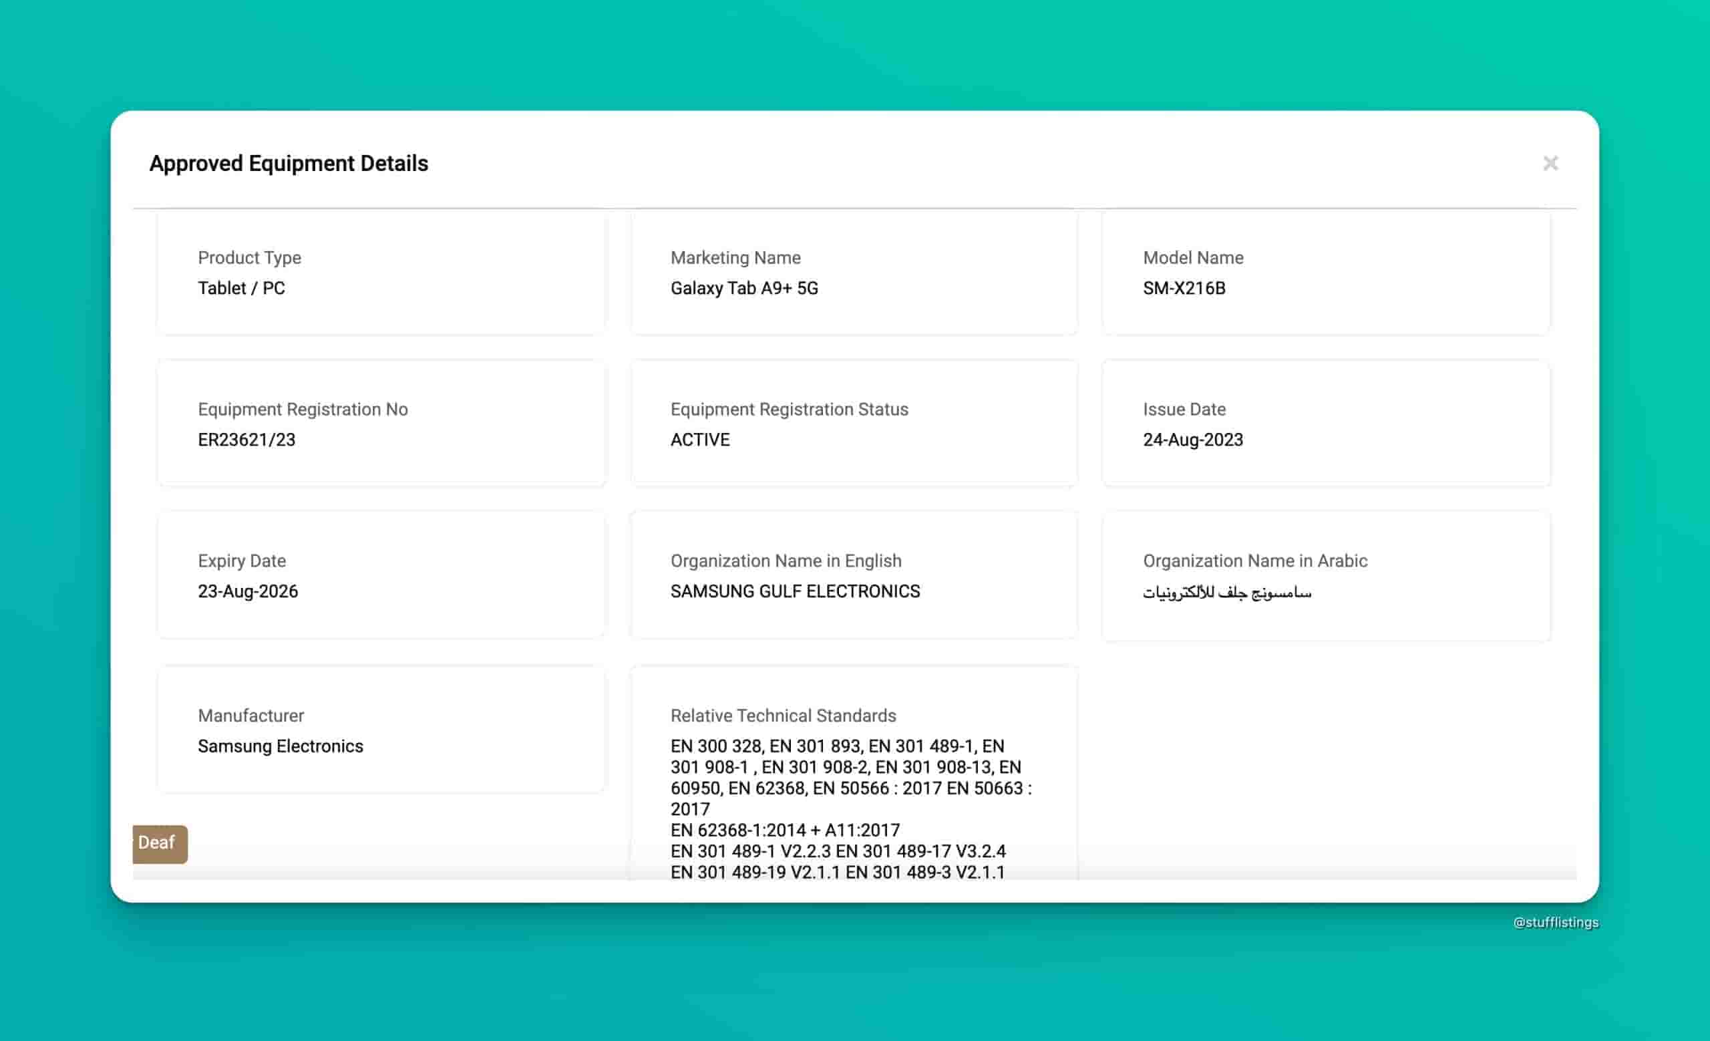Click the Samsung Electronics manufacturer value
Viewport: 1710px width, 1041px height.
click(x=281, y=746)
